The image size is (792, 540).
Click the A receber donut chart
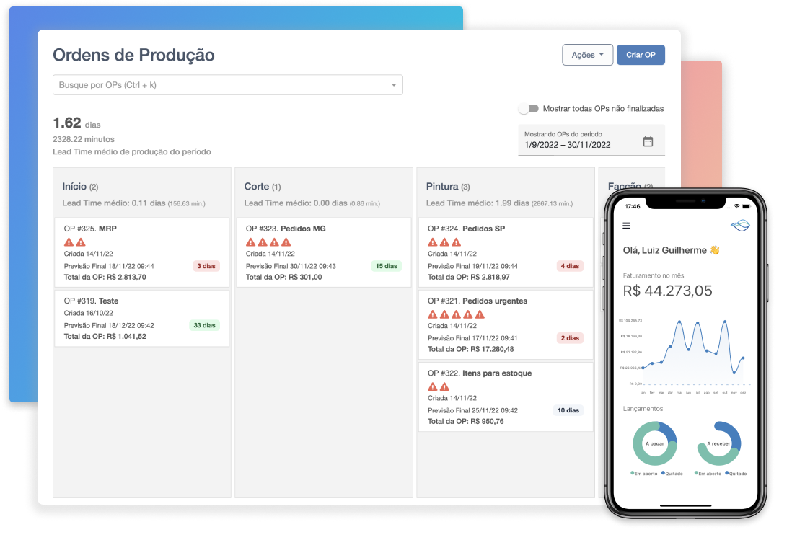(x=719, y=443)
